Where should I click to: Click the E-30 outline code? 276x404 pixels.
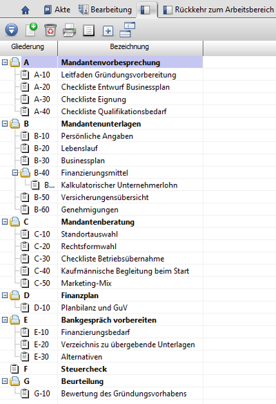(41, 356)
